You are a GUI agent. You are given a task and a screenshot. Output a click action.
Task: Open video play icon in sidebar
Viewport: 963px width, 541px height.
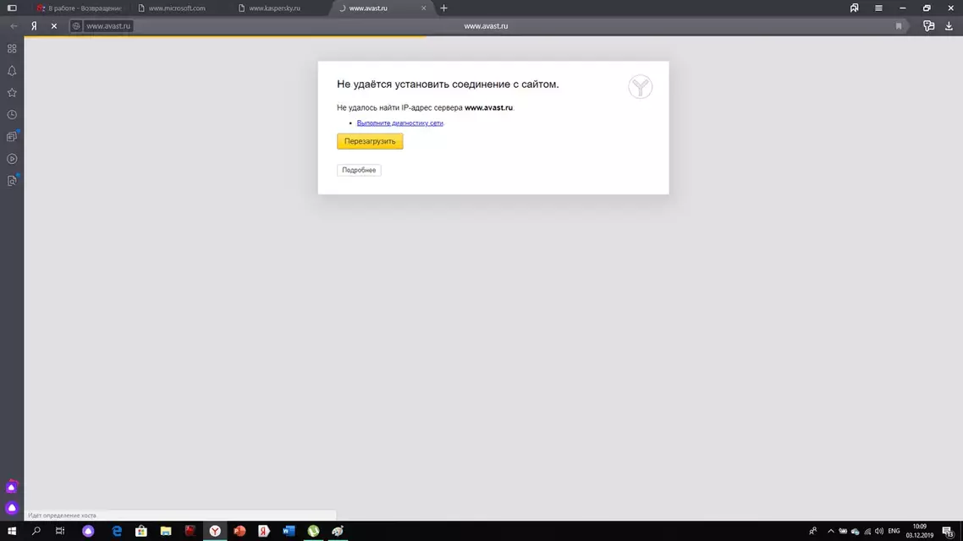(12, 159)
